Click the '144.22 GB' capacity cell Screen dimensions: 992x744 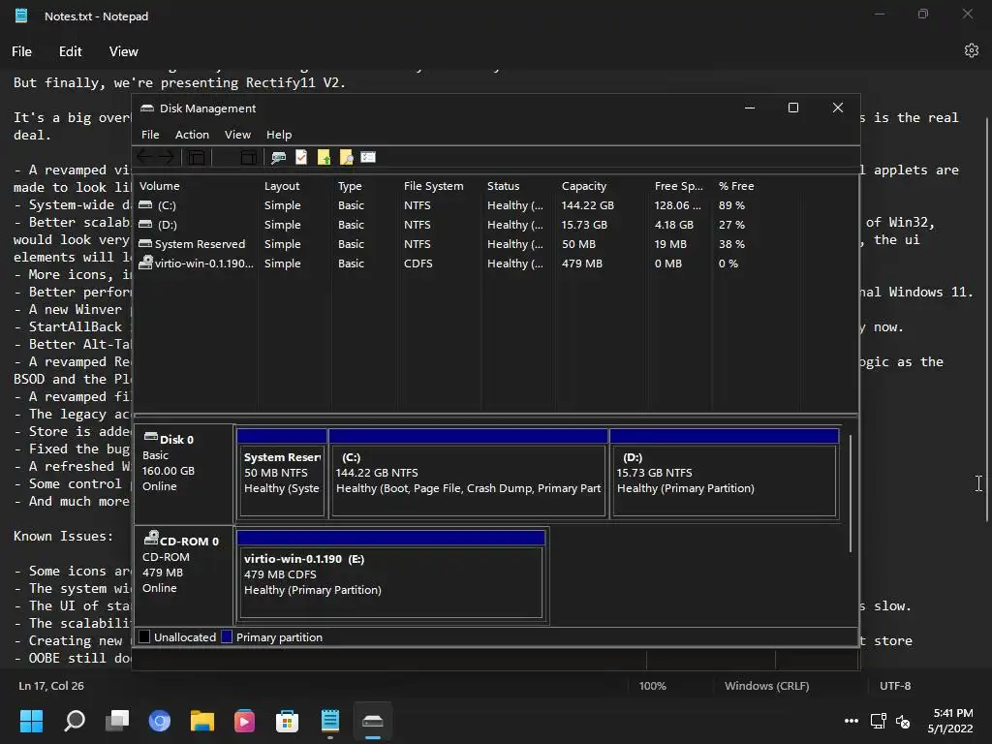(x=588, y=205)
